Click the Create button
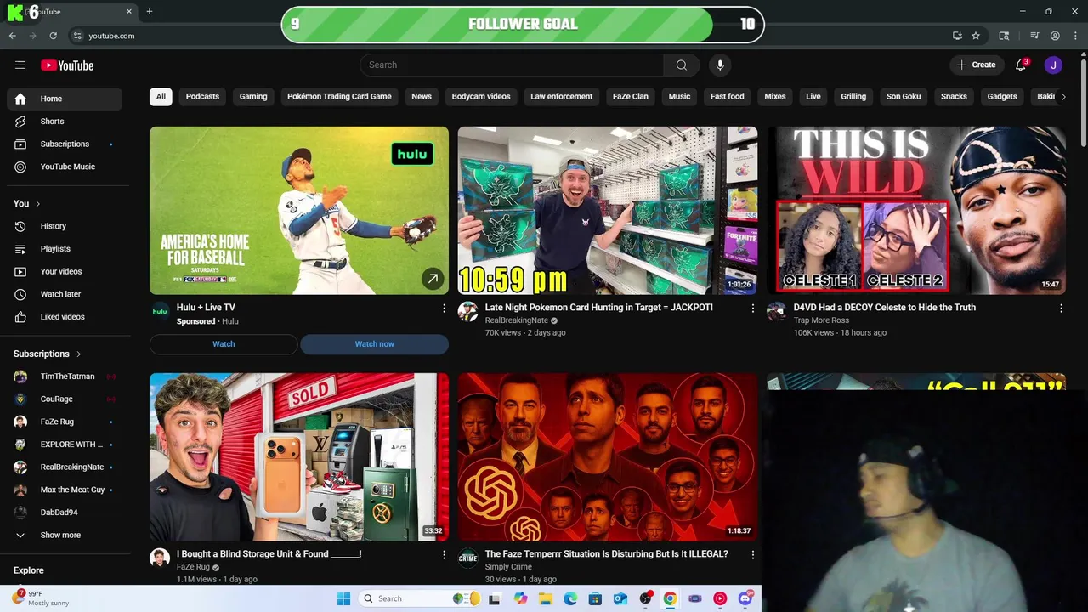Viewport: 1088px width, 612px height. click(x=977, y=65)
